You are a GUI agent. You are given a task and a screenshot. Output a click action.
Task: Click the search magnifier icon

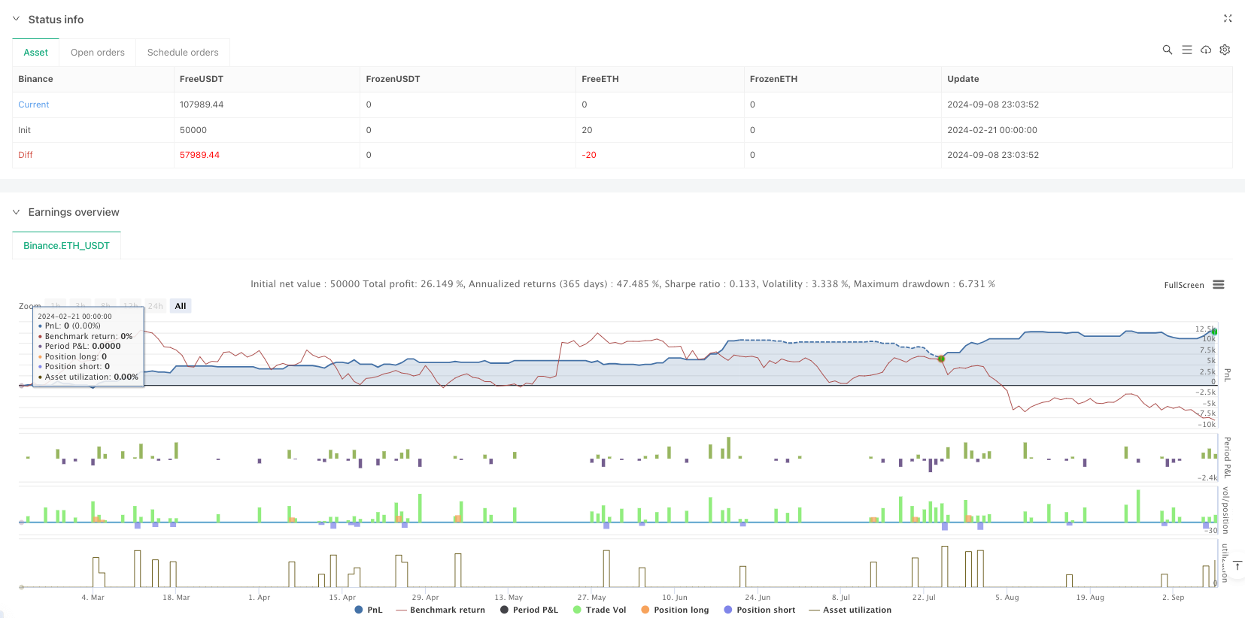click(x=1167, y=50)
